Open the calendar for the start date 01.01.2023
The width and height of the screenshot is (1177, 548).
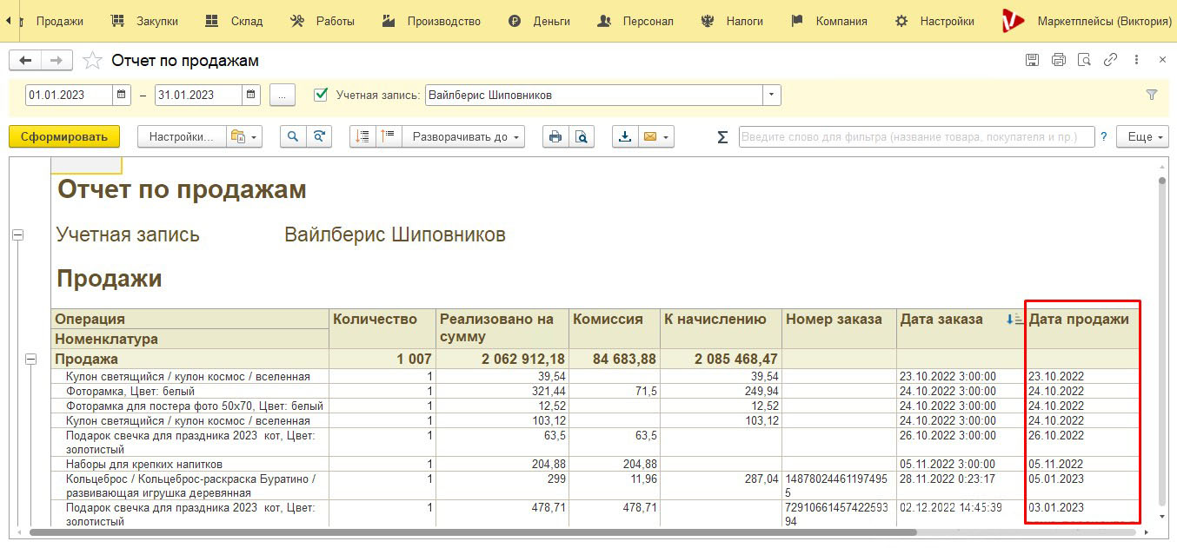[122, 95]
